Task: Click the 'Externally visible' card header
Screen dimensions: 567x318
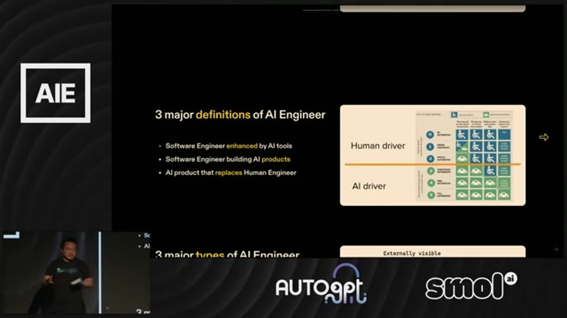Action: tap(412, 253)
